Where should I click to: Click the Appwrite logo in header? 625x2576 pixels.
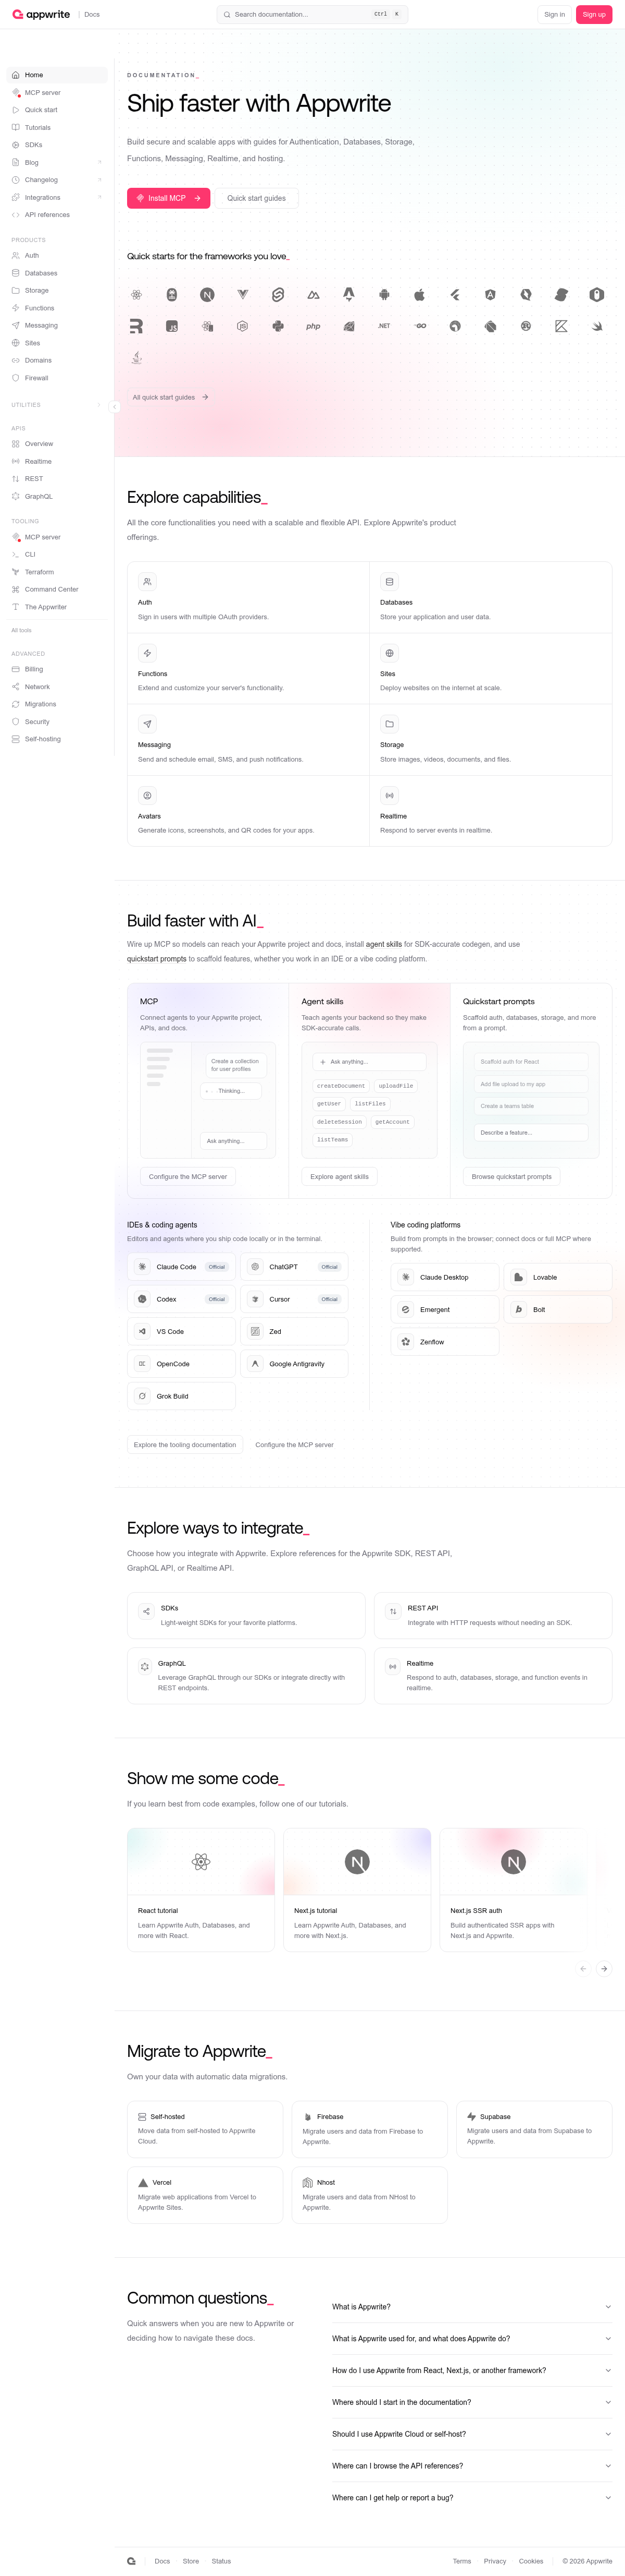(41, 14)
